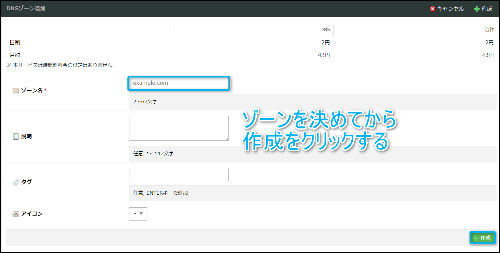Screen dimensions: 500x253
Task: Click the DNSゾーン追加 dialog title
Action: [x=26, y=9]
